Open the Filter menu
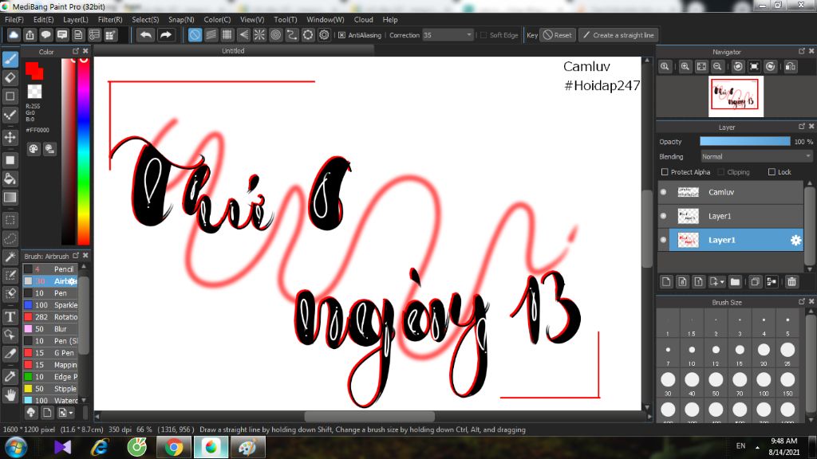Viewport: 817px width, 459px height. point(112,19)
